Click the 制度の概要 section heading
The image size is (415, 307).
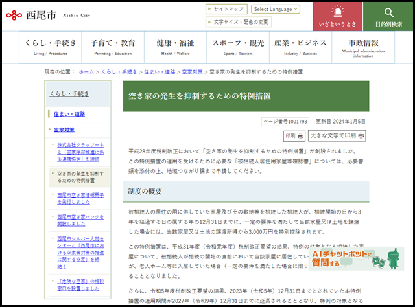(x=145, y=192)
